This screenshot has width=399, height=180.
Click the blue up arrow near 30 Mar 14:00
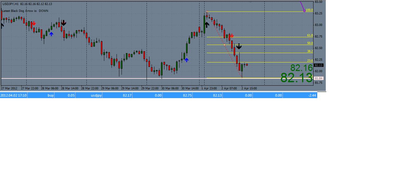187,60
